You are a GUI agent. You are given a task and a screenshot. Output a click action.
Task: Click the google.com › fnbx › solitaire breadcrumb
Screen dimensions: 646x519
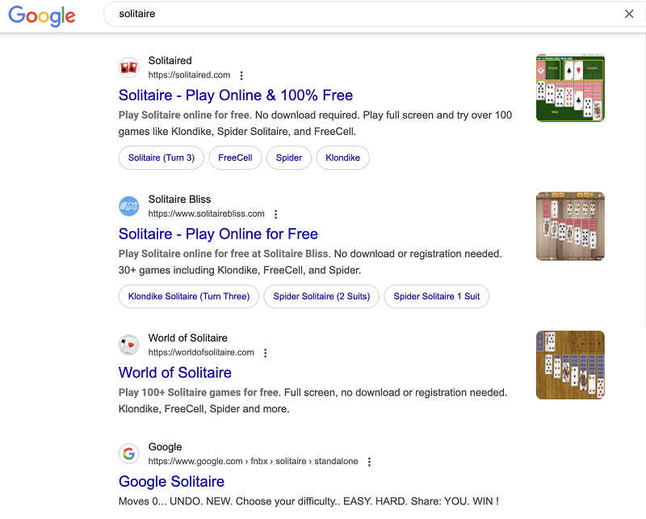click(253, 462)
